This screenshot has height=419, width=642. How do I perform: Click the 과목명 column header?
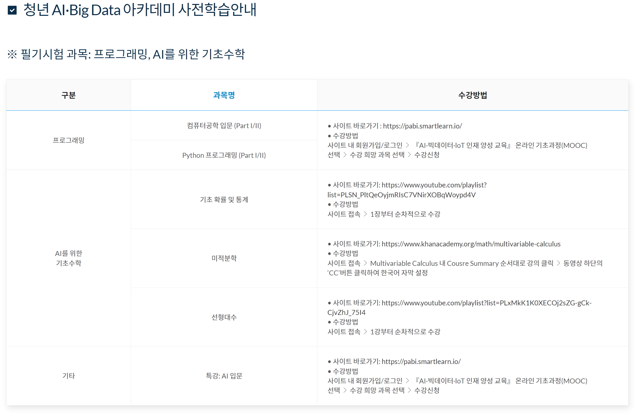[224, 95]
